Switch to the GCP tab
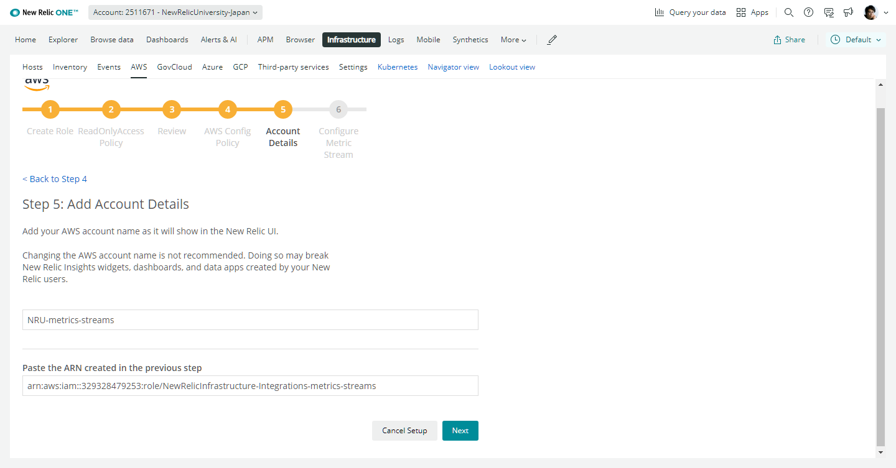The height and width of the screenshot is (468, 896). 240,67
